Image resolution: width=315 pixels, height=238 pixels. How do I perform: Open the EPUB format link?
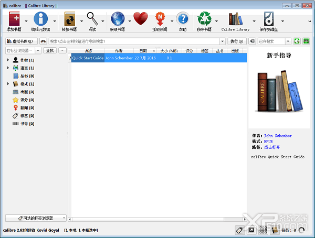pyautogui.click(x=268, y=142)
